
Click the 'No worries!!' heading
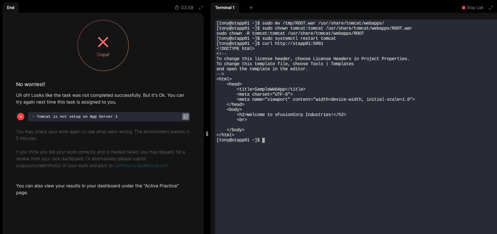31,84
